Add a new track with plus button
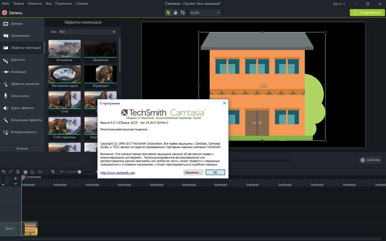This screenshot has height=241, width=386. pyautogui.click(x=16, y=178)
